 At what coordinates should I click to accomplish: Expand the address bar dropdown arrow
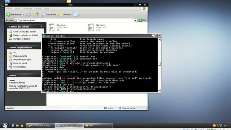tap(136, 20)
